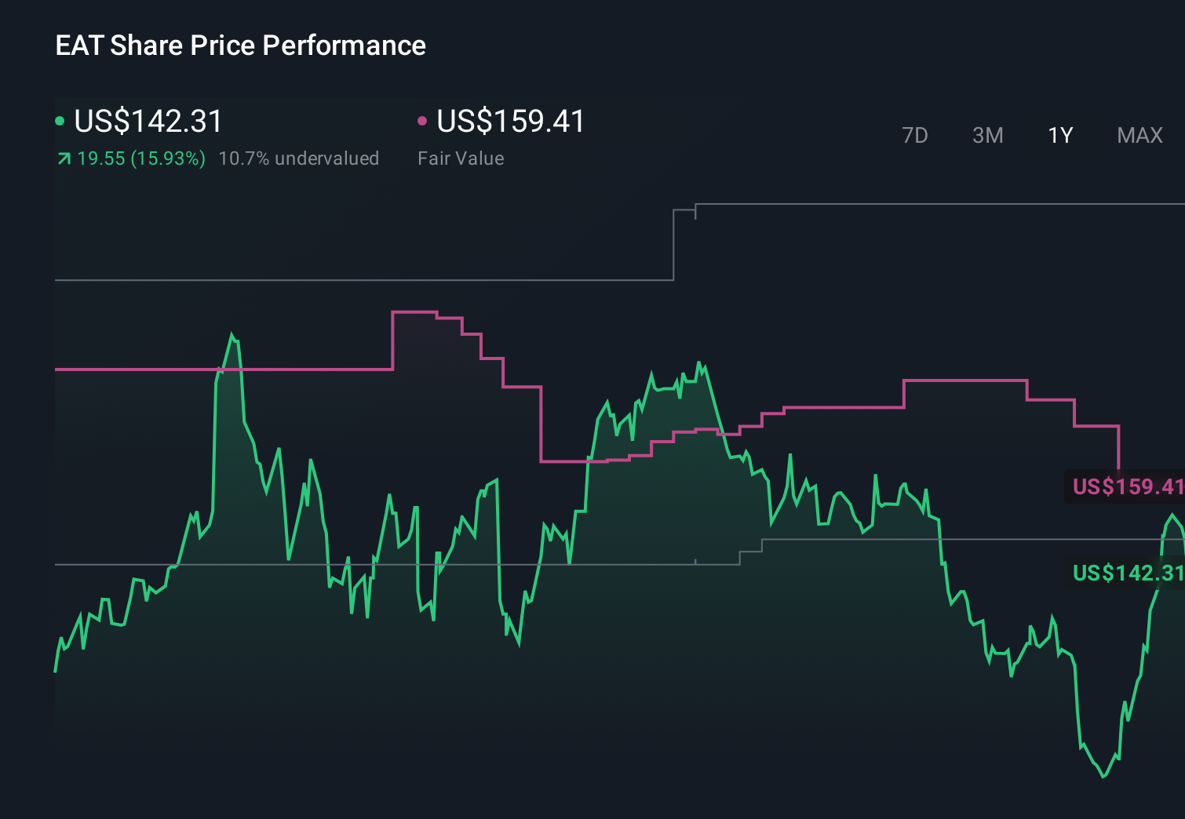The image size is (1185, 819).
Task: Click the EAT Share Price Performance title
Action: tap(240, 45)
